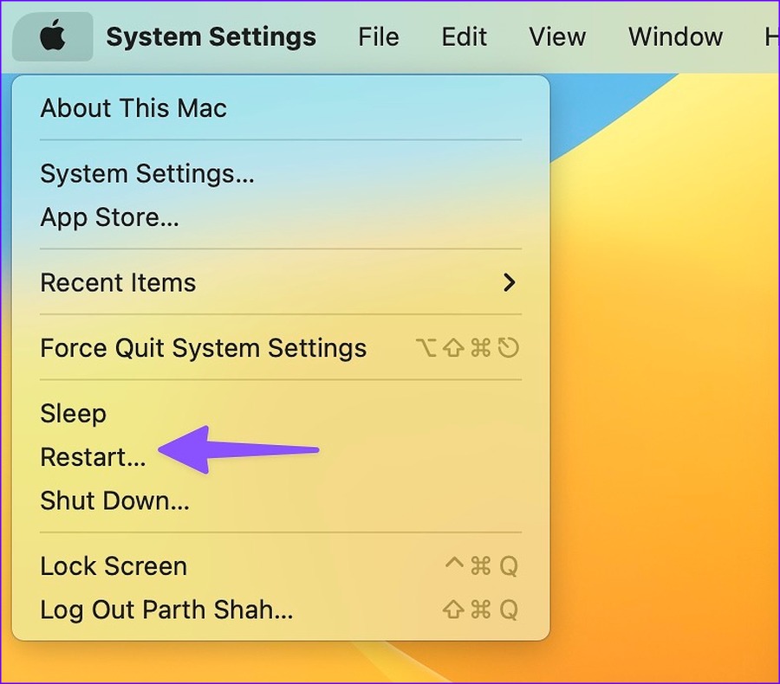Click the purple arrow annotation
The width and height of the screenshot is (780, 684).
pos(237,449)
